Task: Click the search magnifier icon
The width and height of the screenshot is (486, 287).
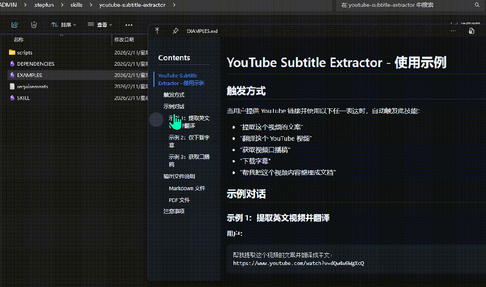Action: [477, 5]
